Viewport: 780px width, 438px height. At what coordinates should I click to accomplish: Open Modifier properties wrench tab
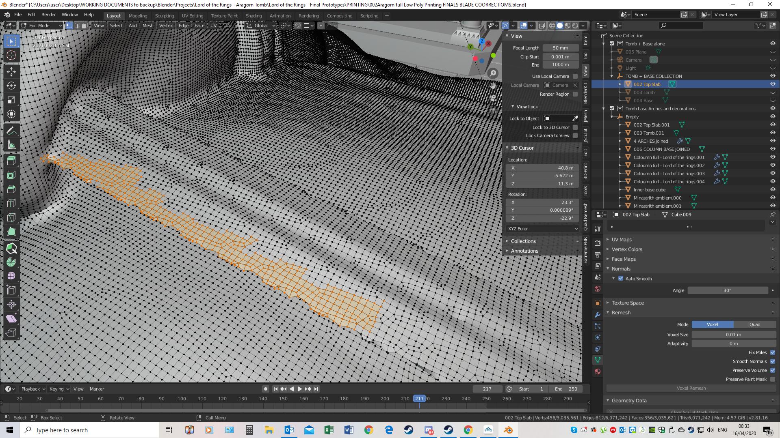click(x=597, y=315)
